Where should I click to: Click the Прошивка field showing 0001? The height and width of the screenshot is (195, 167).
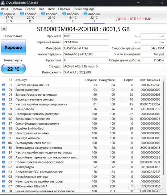(86, 36)
